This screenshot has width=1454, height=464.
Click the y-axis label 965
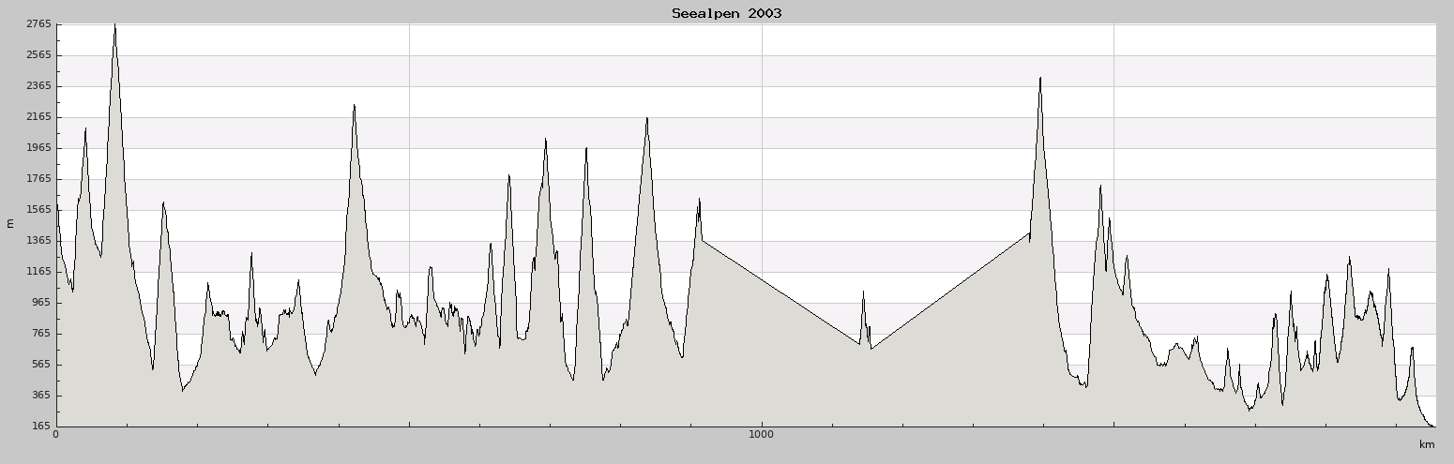click(41, 303)
